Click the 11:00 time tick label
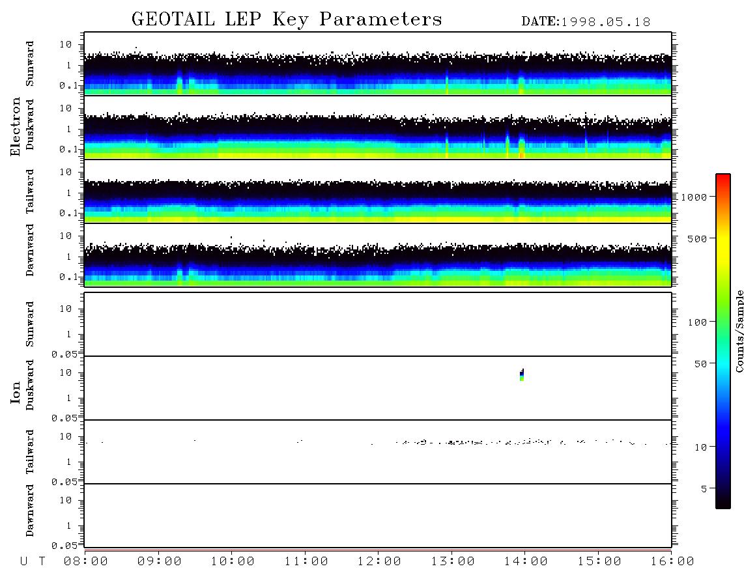 pos(306,561)
